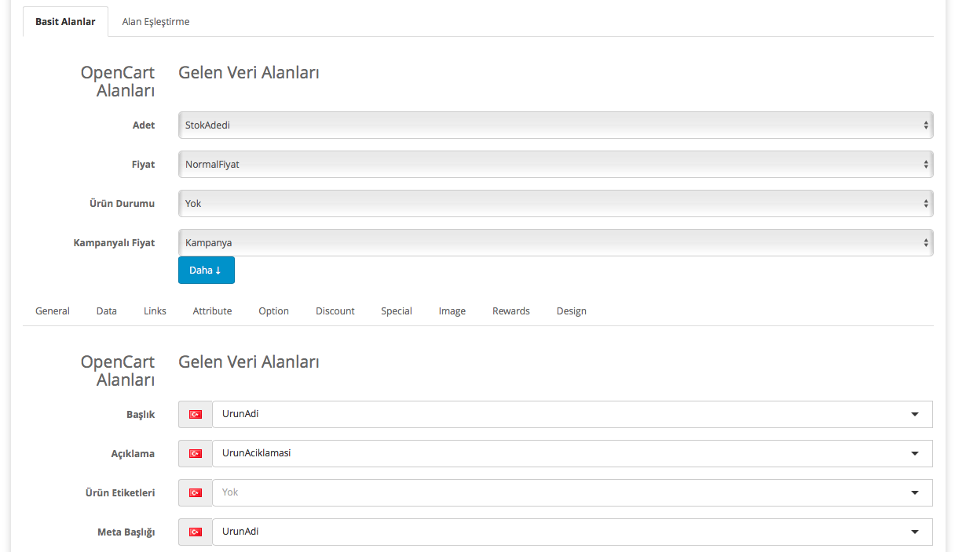Click the flag icon beside Meta Başlığı
Image resolution: width=955 pixels, height=552 pixels.
[196, 532]
